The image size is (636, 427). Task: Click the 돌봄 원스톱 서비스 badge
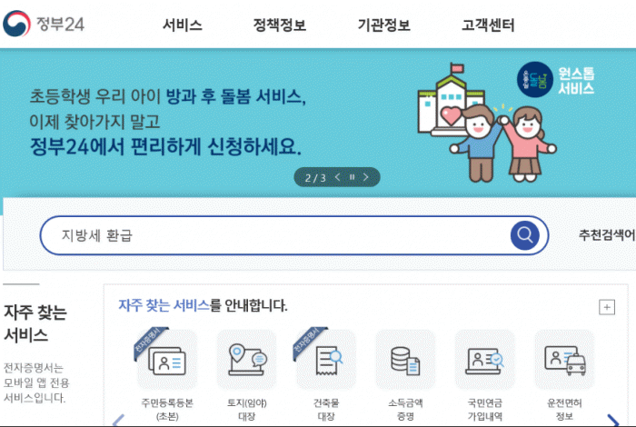click(556, 79)
